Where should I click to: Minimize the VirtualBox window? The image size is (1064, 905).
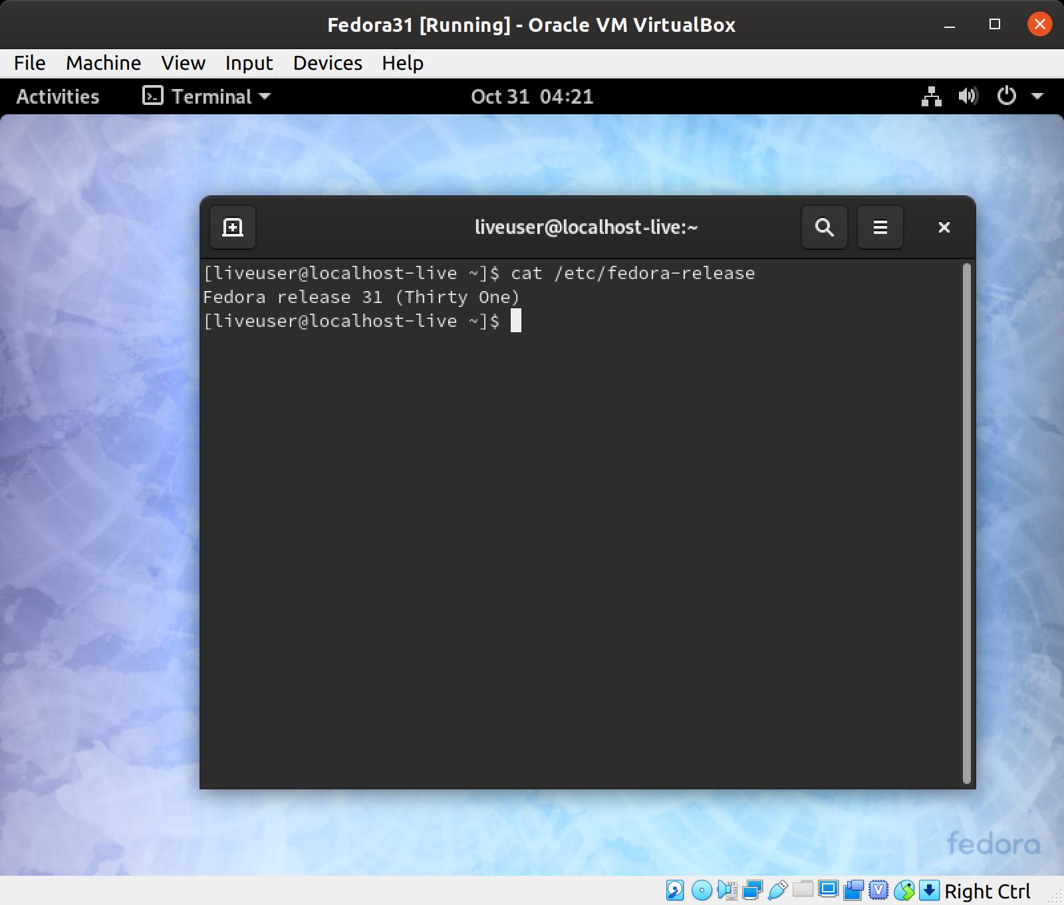tap(950, 25)
